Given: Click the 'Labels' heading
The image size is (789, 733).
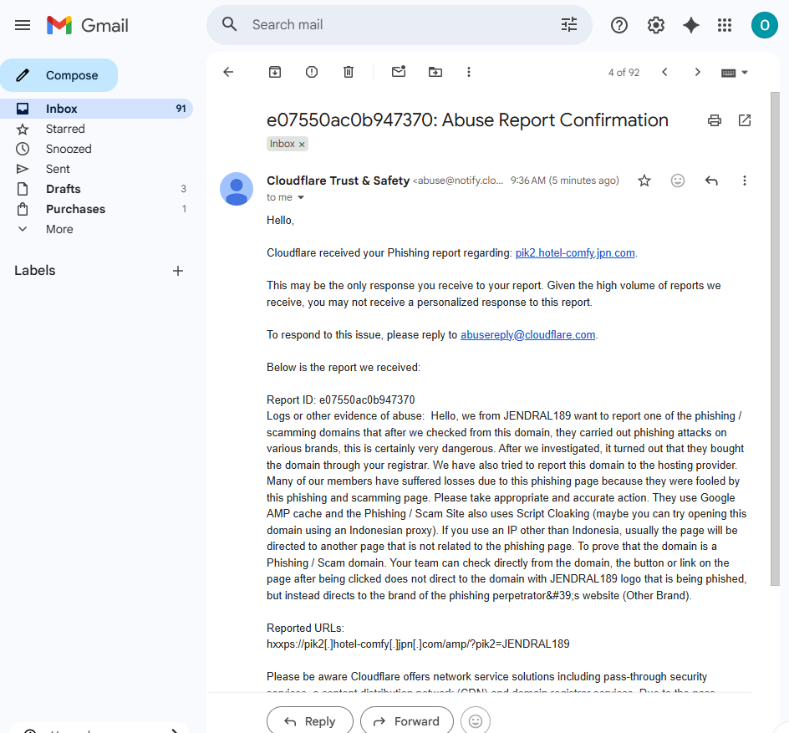Looking at the screenshot, I should pos(35,271).
